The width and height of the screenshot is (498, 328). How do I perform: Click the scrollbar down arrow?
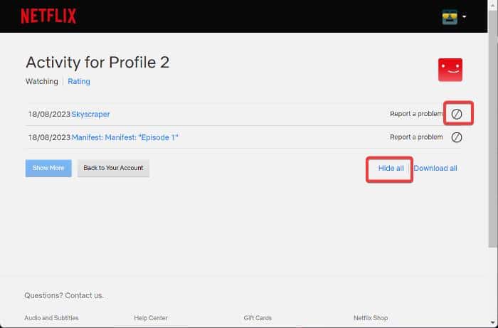[493, 323]
